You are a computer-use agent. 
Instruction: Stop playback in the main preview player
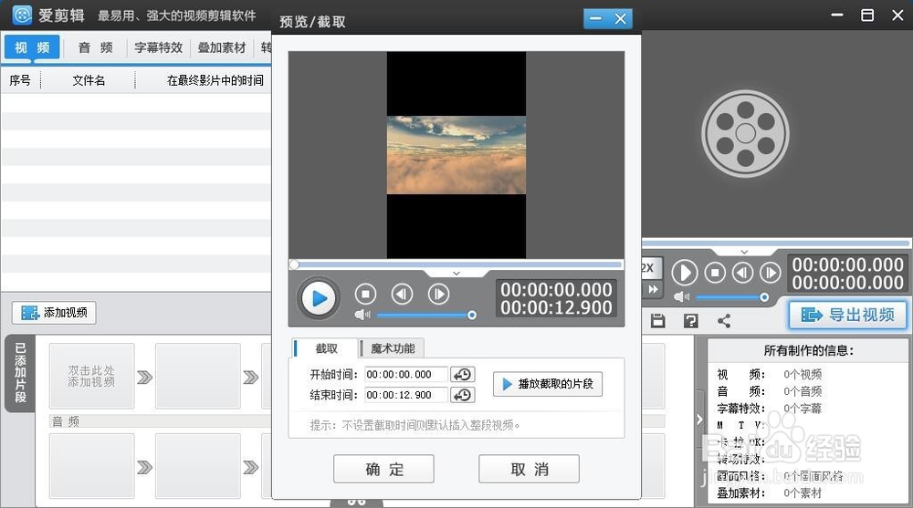pyautogui.click(x=715, y=273)
